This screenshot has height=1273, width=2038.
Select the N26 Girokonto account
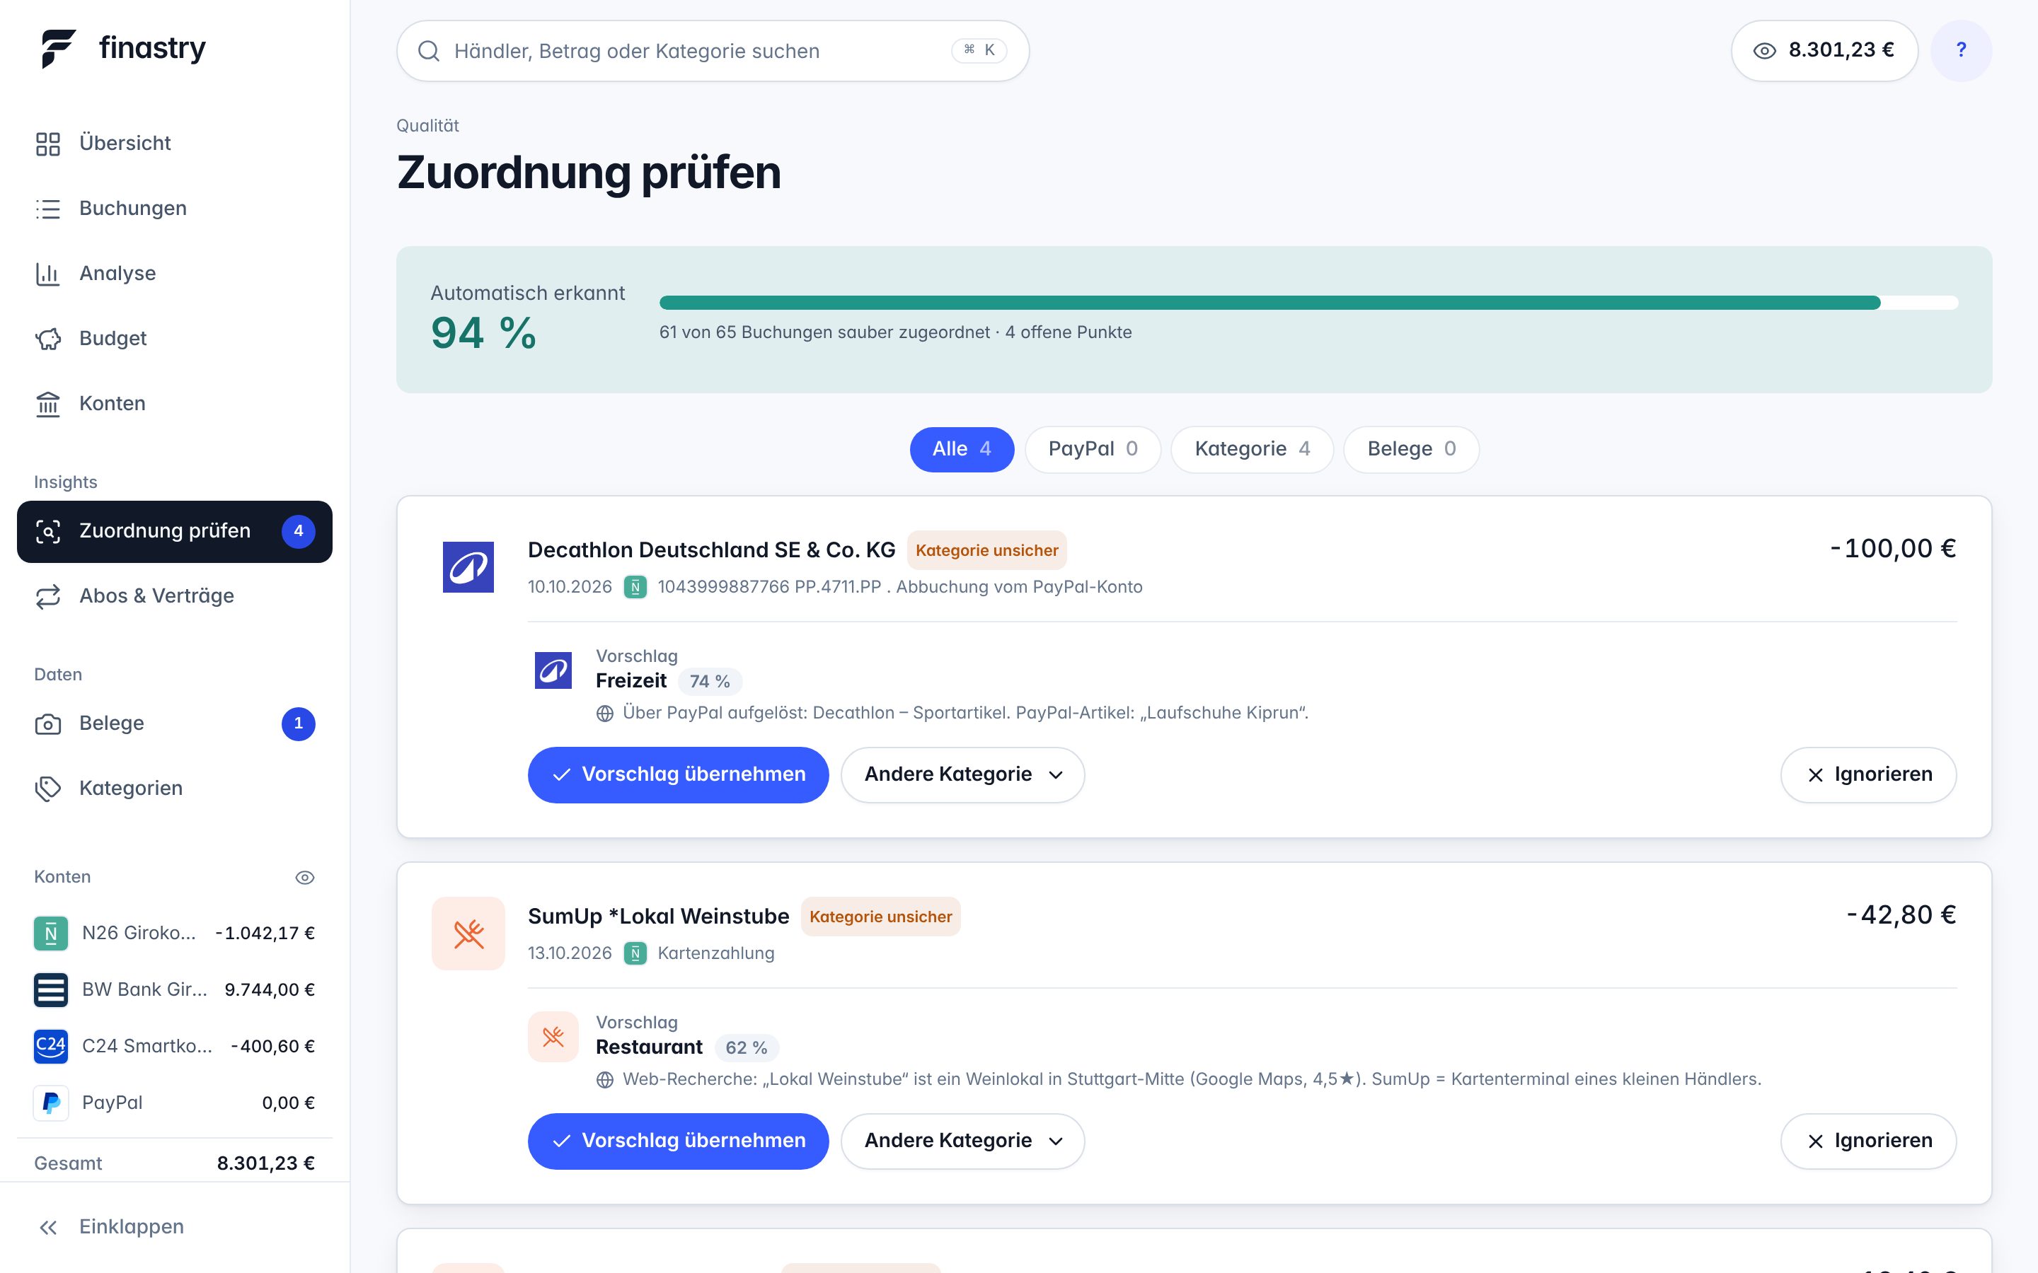[x=174, y=933]
